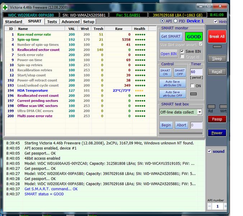This screenshot has height=216, width=243.
Task: Enable the Timer ON checkbox
Action: coord(192,86)
